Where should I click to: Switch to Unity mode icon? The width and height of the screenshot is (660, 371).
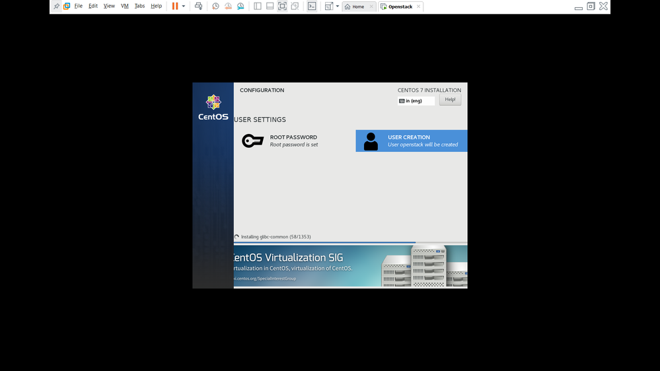click(x=295, y=6)
